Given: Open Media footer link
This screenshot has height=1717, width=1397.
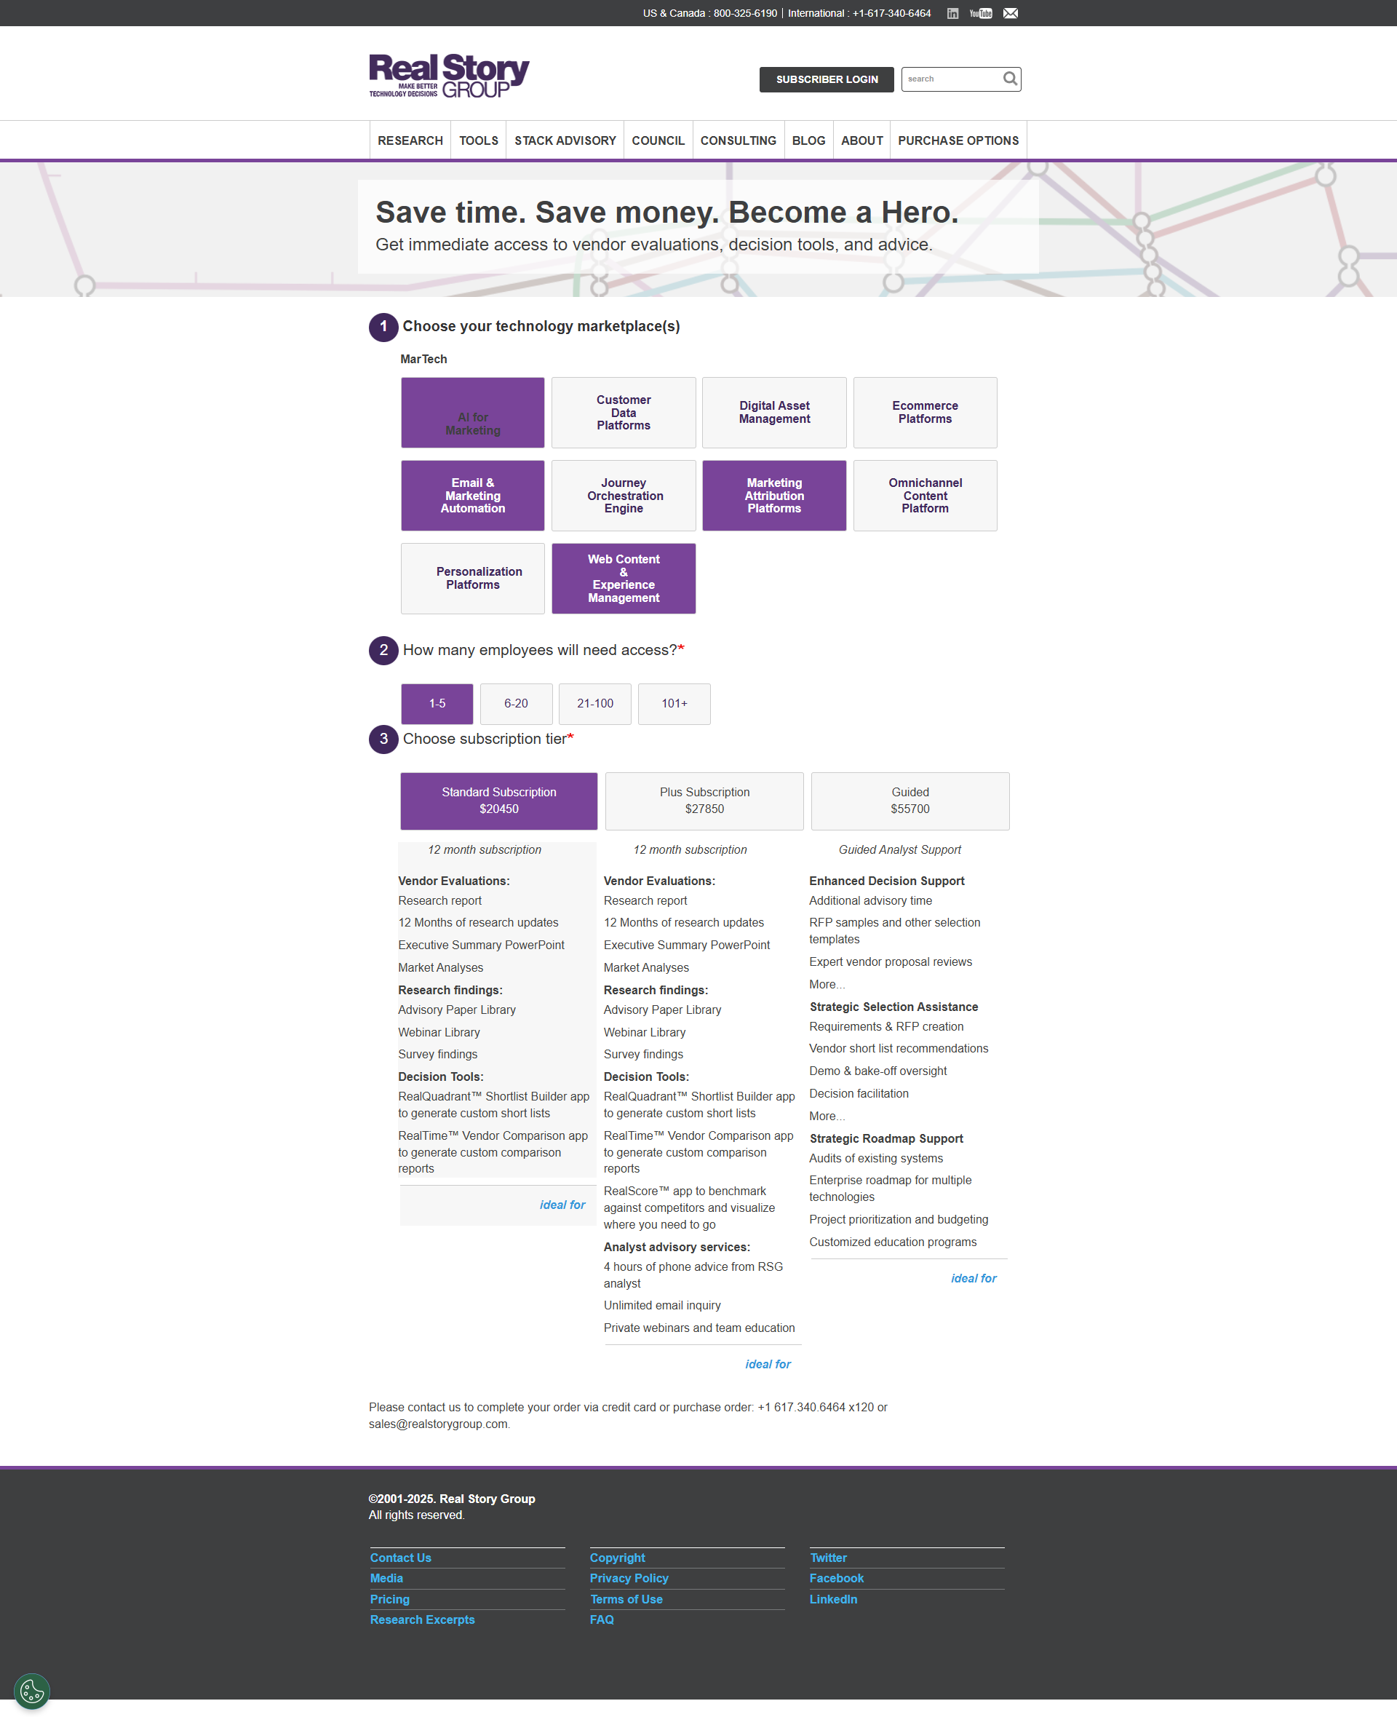Looking at the screenshot, I should pos(386,1579).
